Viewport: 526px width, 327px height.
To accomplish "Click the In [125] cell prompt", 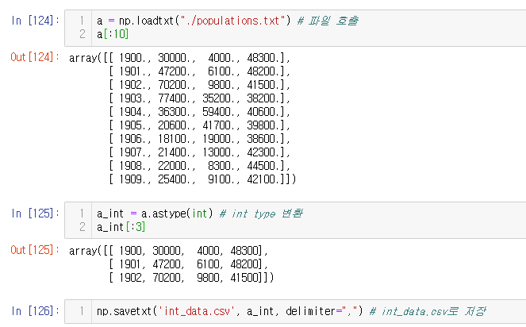I will pos(35,214).
